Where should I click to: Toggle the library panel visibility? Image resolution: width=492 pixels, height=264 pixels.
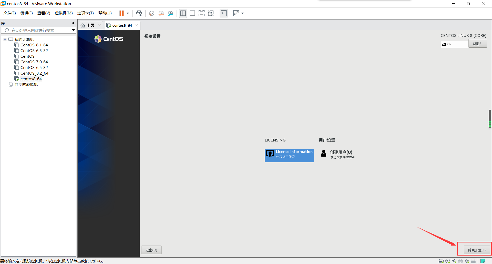(x=183, y=13)
